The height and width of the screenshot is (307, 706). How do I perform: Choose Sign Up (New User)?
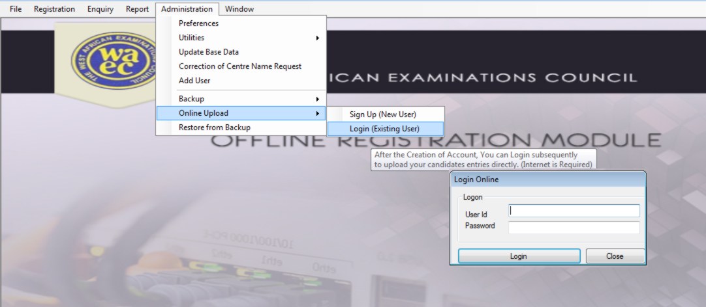(386, 114)
